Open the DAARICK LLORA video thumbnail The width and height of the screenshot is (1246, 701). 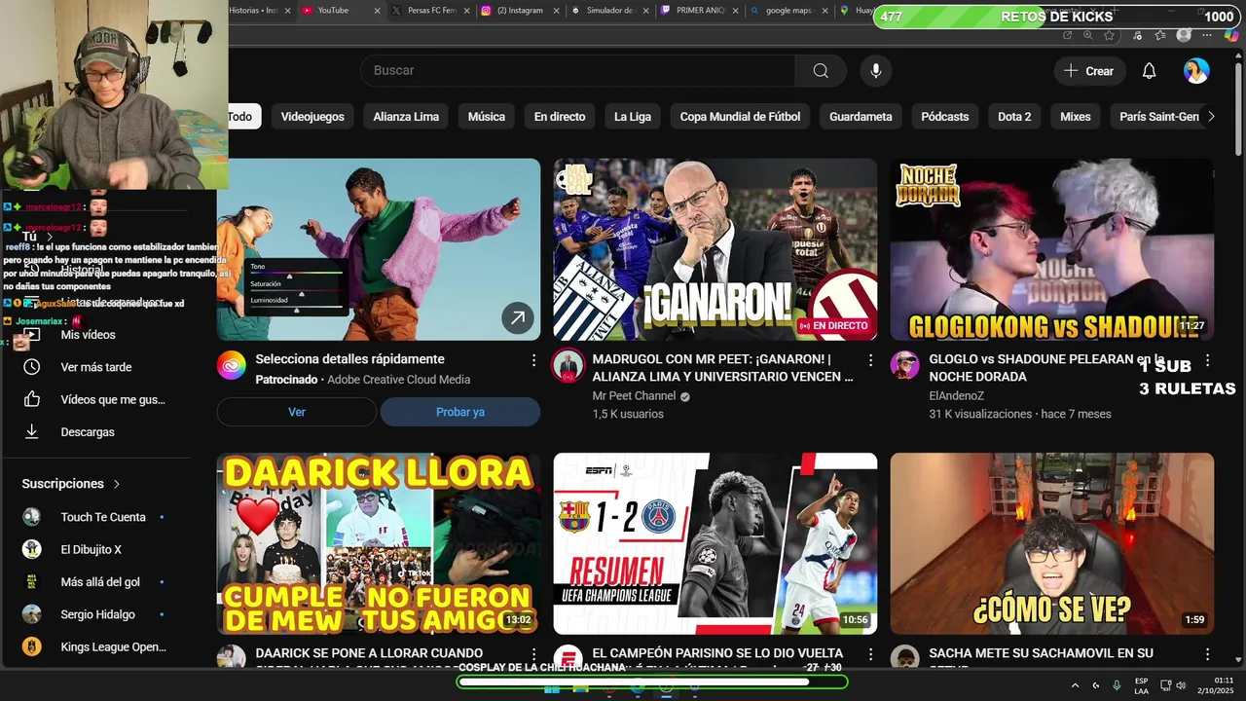click(379, 543)
